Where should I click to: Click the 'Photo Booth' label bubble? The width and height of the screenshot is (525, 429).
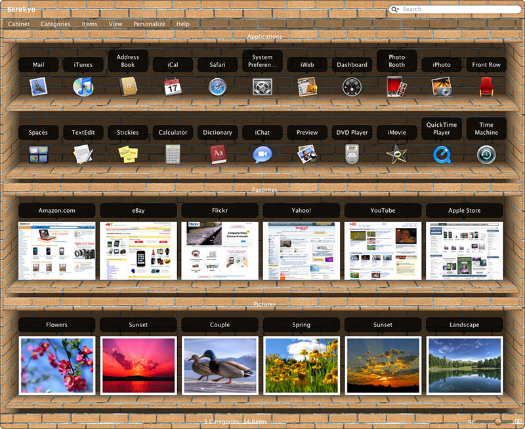point(397,61)
